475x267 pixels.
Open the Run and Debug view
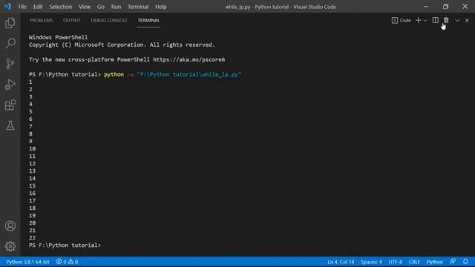[10, 85]
